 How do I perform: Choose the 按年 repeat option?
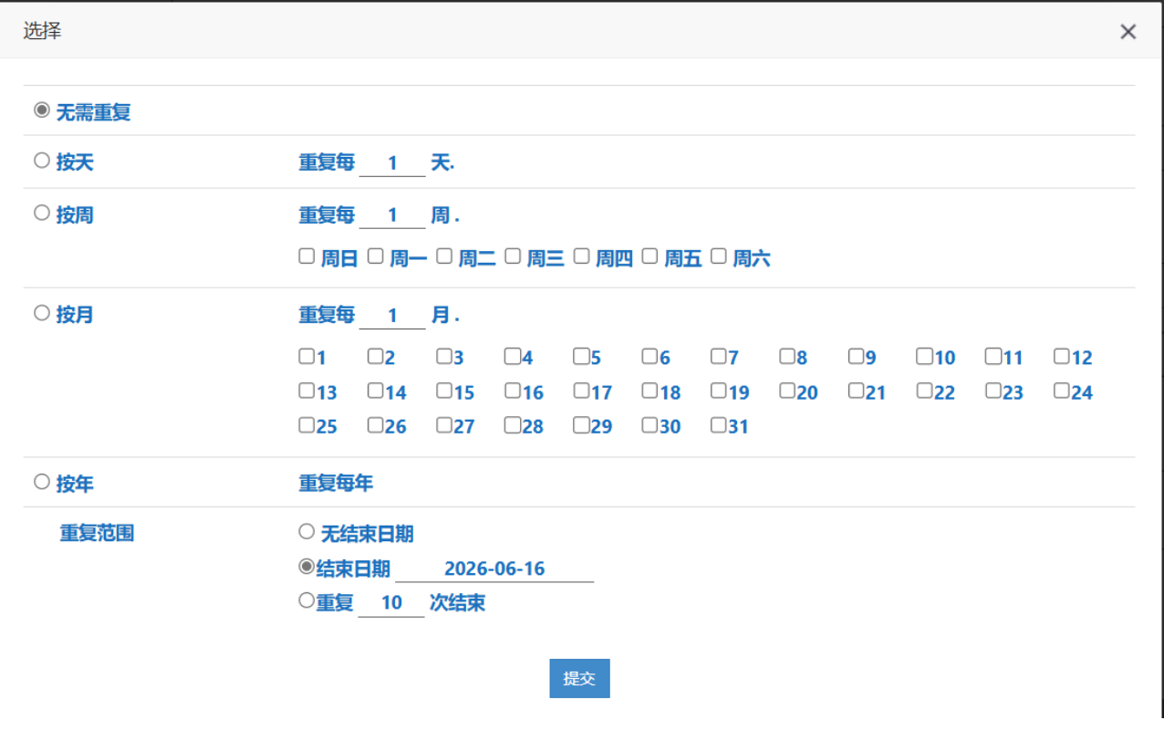41,482
